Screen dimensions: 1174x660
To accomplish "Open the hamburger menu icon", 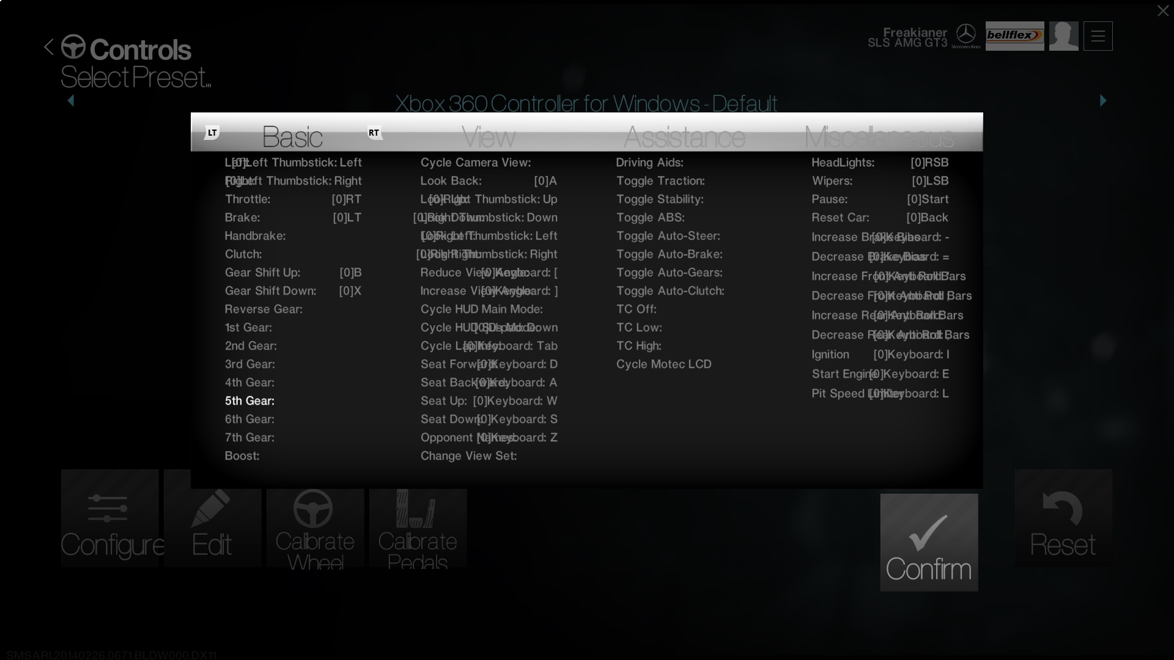I will click(x=1098, y=36).
